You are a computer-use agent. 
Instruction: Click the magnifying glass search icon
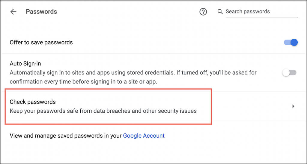point(220,12)
